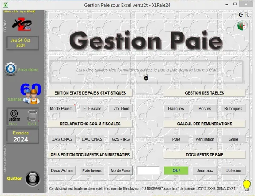Click the Gestion Paie title banner
255x196 pixels.
[146, 40]
